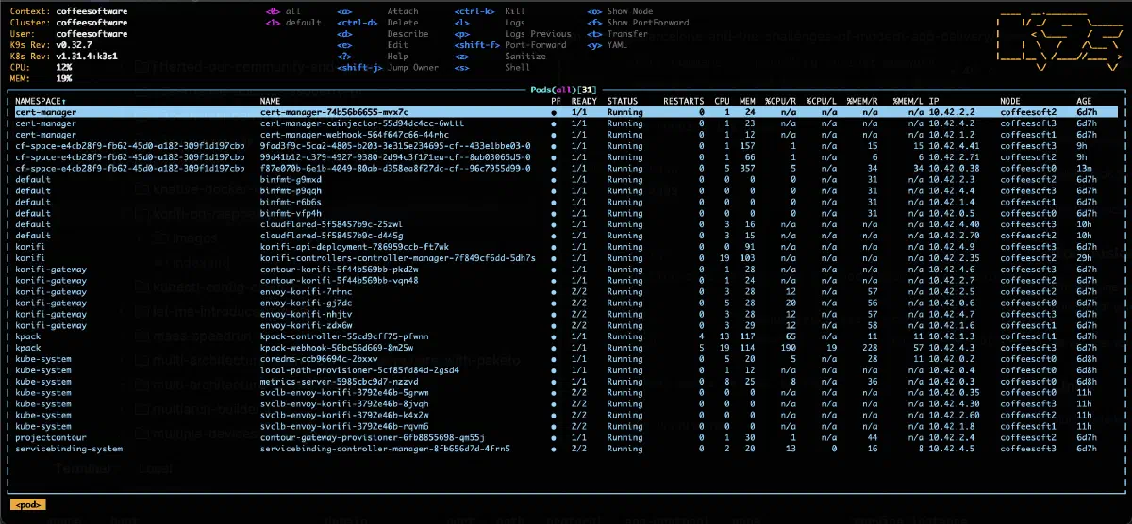The image size is (1132, 524).
Task: Click the AGE column header
Action: pyautogui.click(x=1084, y=100)
